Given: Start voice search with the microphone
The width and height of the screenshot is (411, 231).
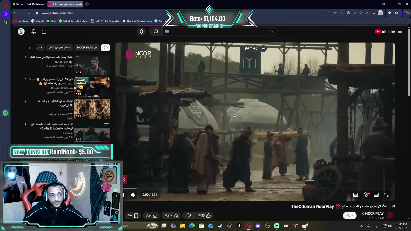Looking at the screenshot, I should (x=141, y=31).
